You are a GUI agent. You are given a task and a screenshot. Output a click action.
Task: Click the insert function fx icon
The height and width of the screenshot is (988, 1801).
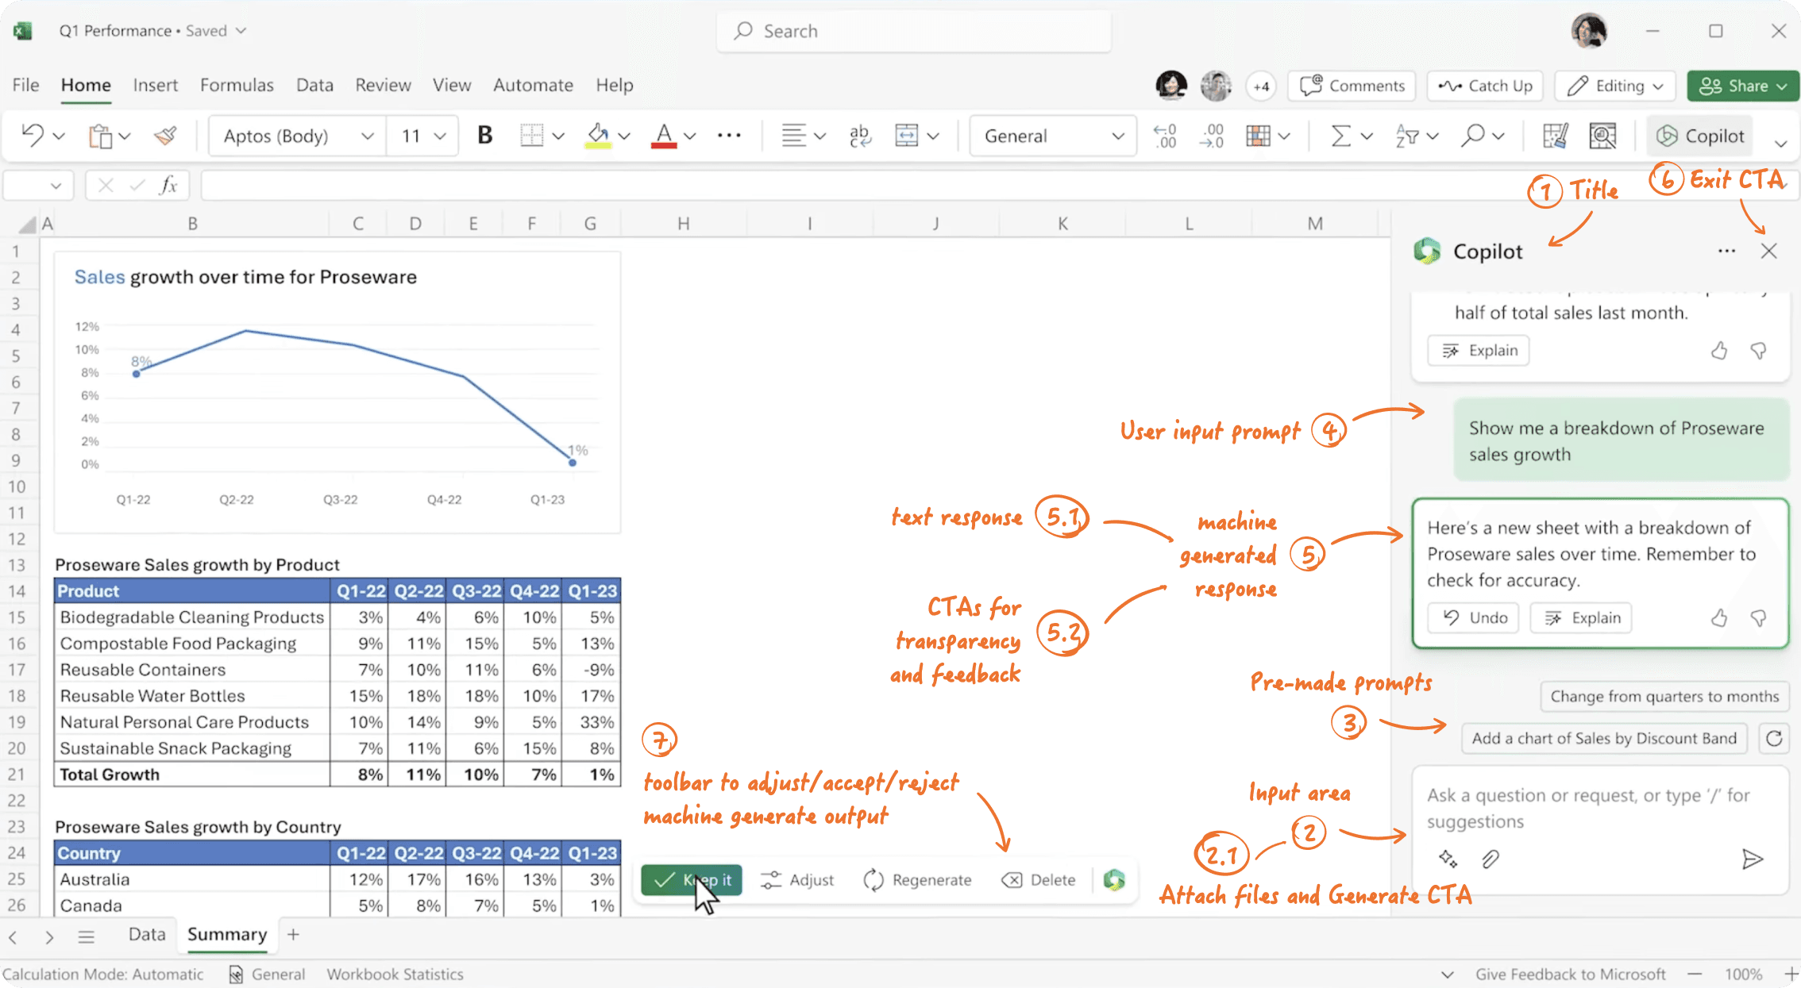click(x=168, y=186)
